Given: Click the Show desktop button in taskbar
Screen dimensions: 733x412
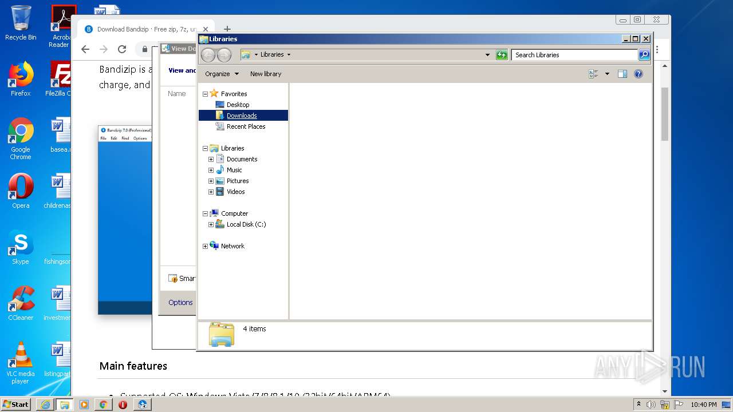Looking at the screenshot, I should (727, 405).
